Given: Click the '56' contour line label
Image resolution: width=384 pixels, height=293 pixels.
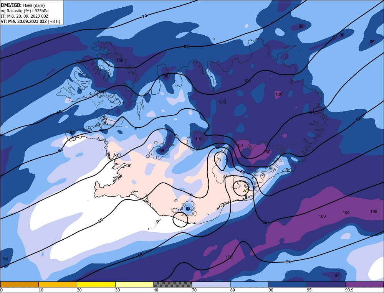Looking at the screenshot, I should click(288, 262).
